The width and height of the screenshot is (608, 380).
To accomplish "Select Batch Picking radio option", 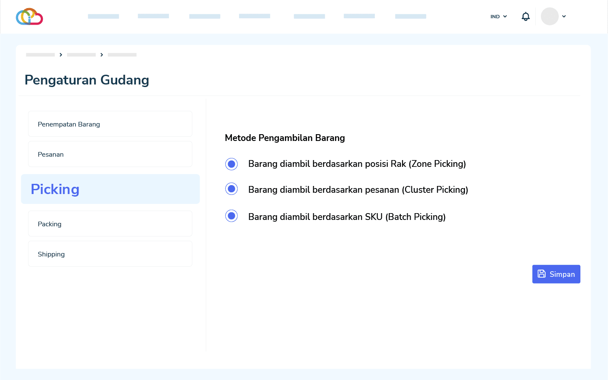I will [231, 216].
